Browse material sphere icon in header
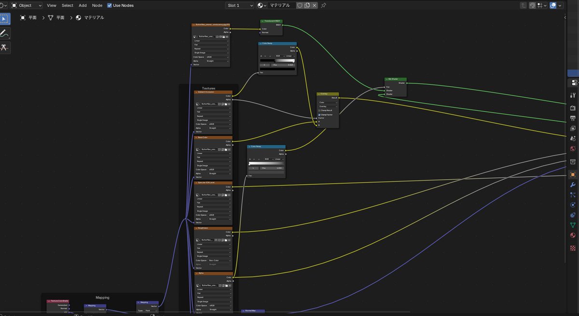This screenshot has height=316, width=579. 261,5
